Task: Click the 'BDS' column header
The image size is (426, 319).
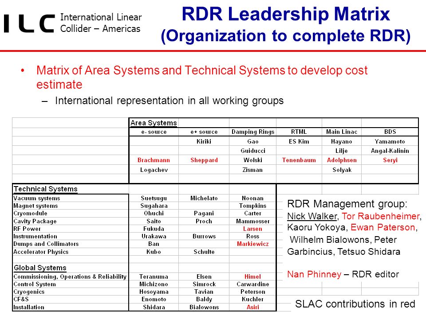Action: (390, 132)
